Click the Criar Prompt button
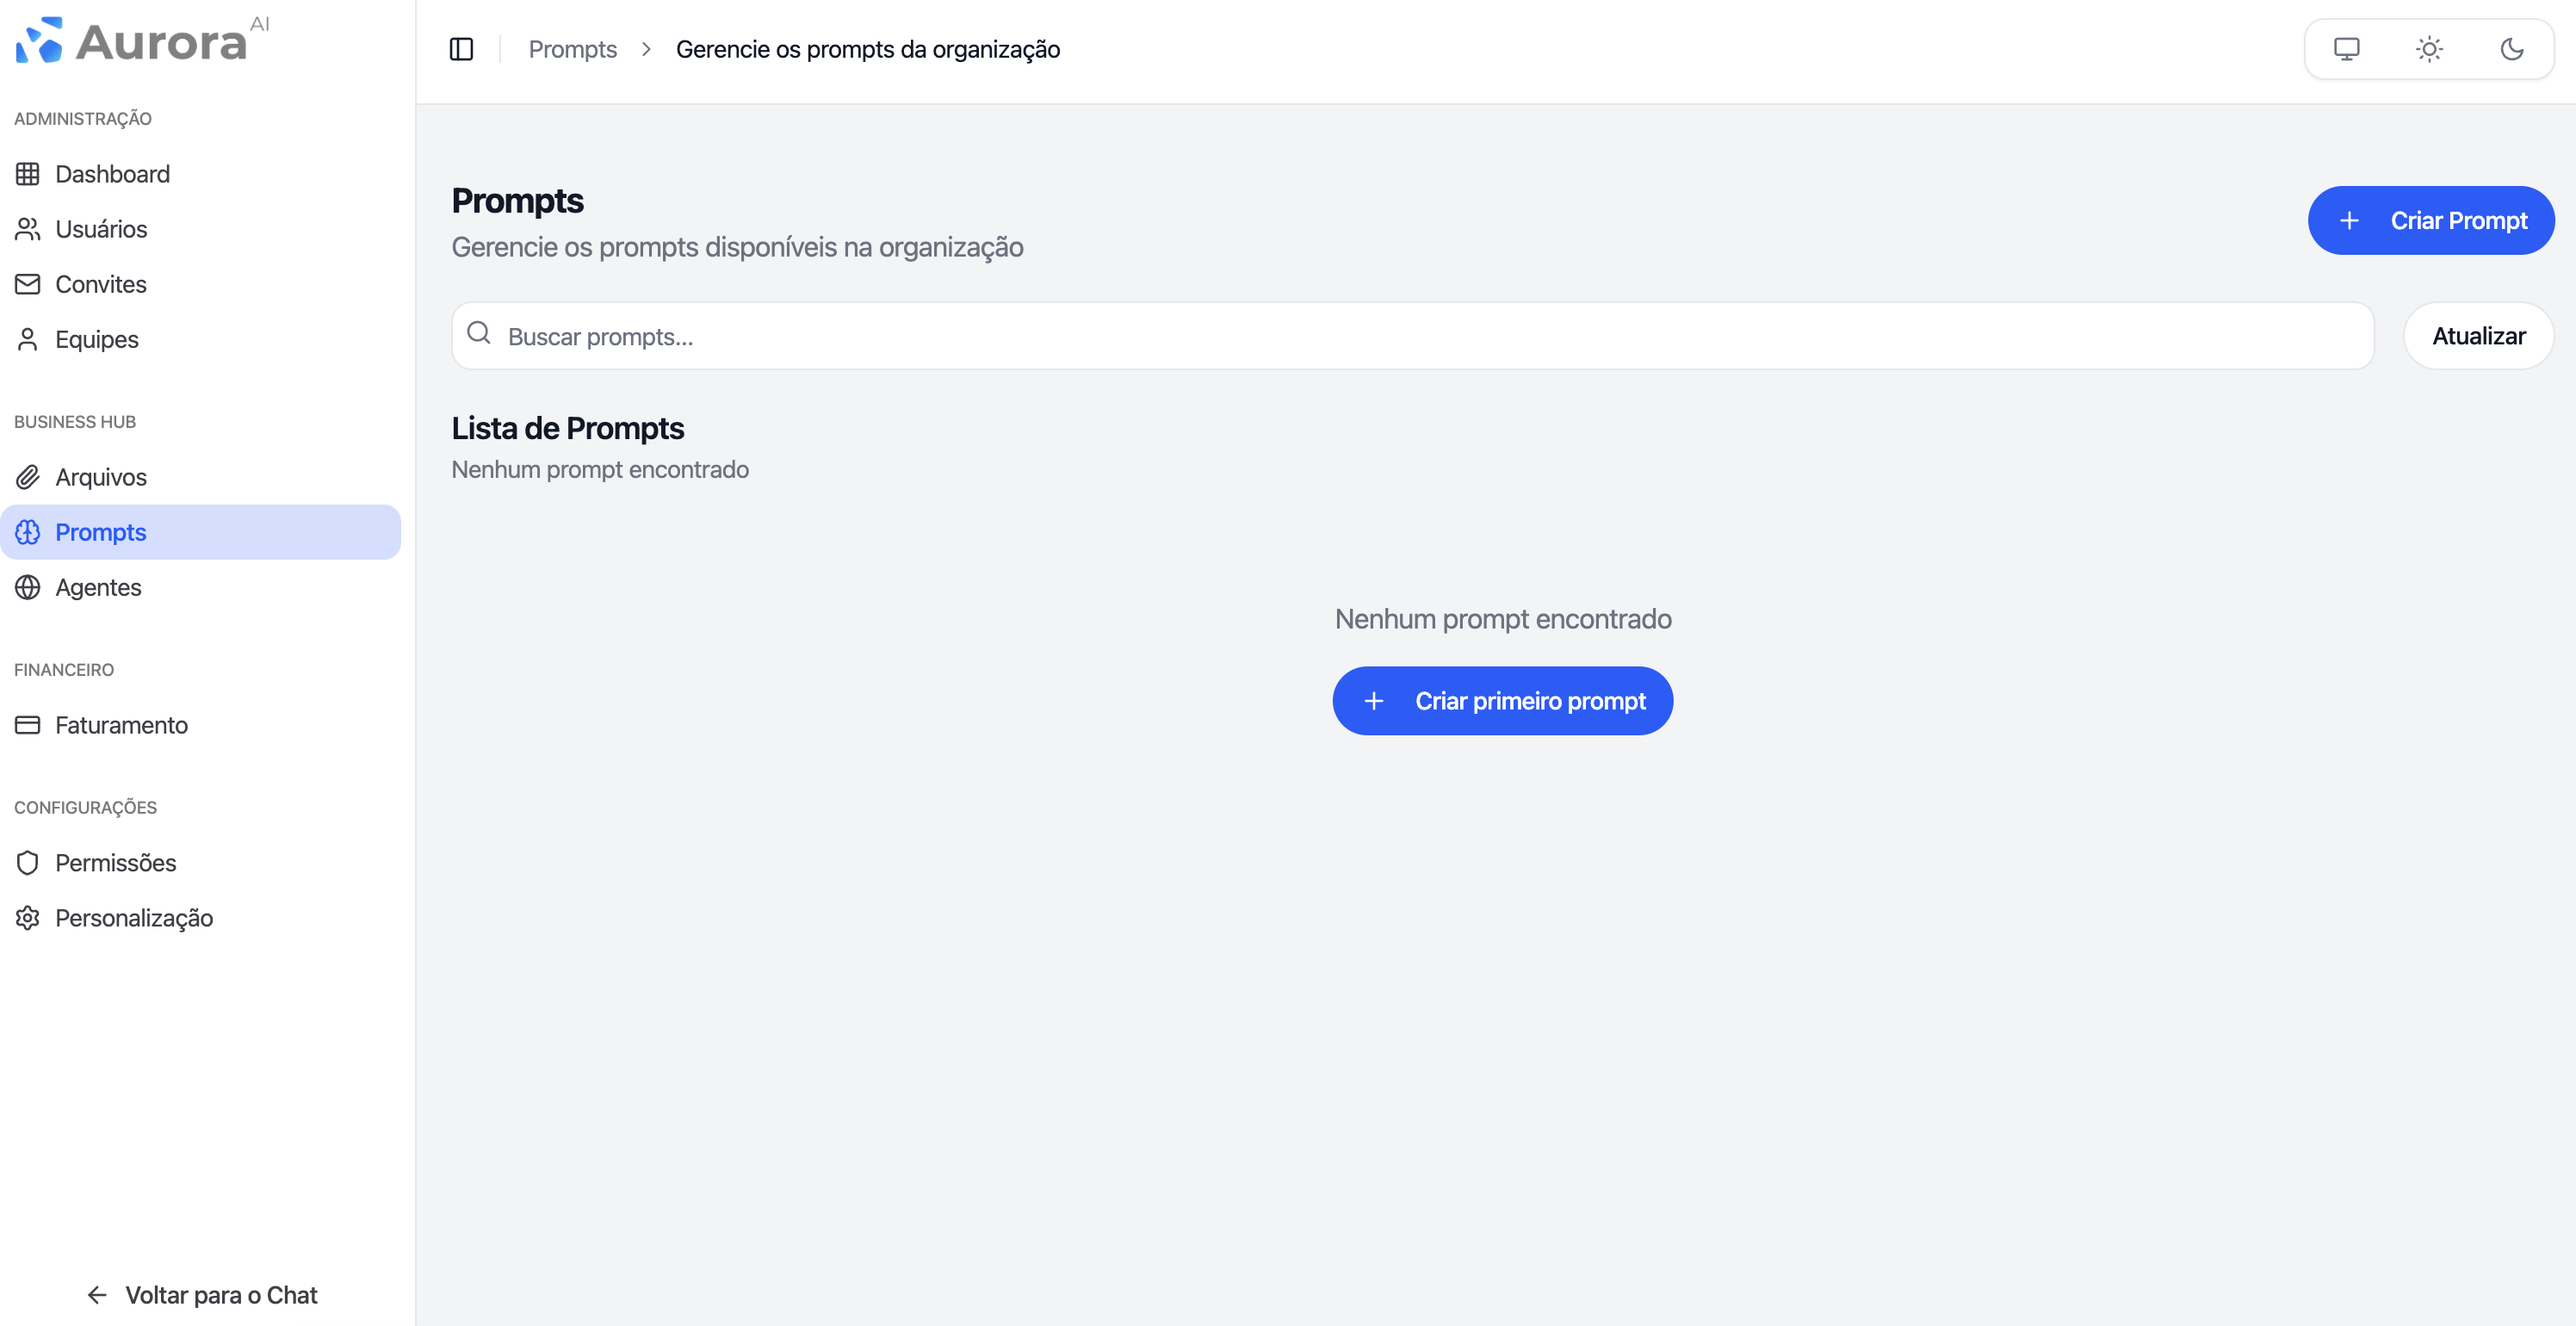 point(2431,220)
